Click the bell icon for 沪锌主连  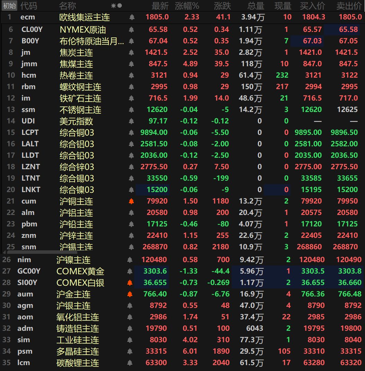pyautogui.click(x=131, y=235)
